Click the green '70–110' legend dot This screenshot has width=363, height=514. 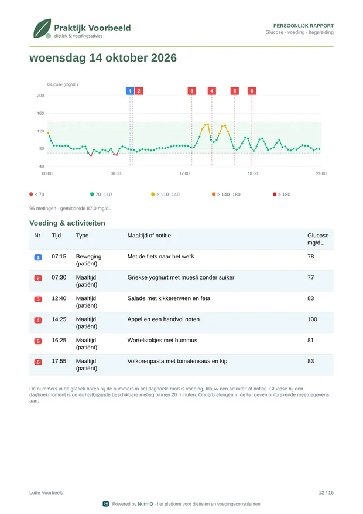[92, 195]
